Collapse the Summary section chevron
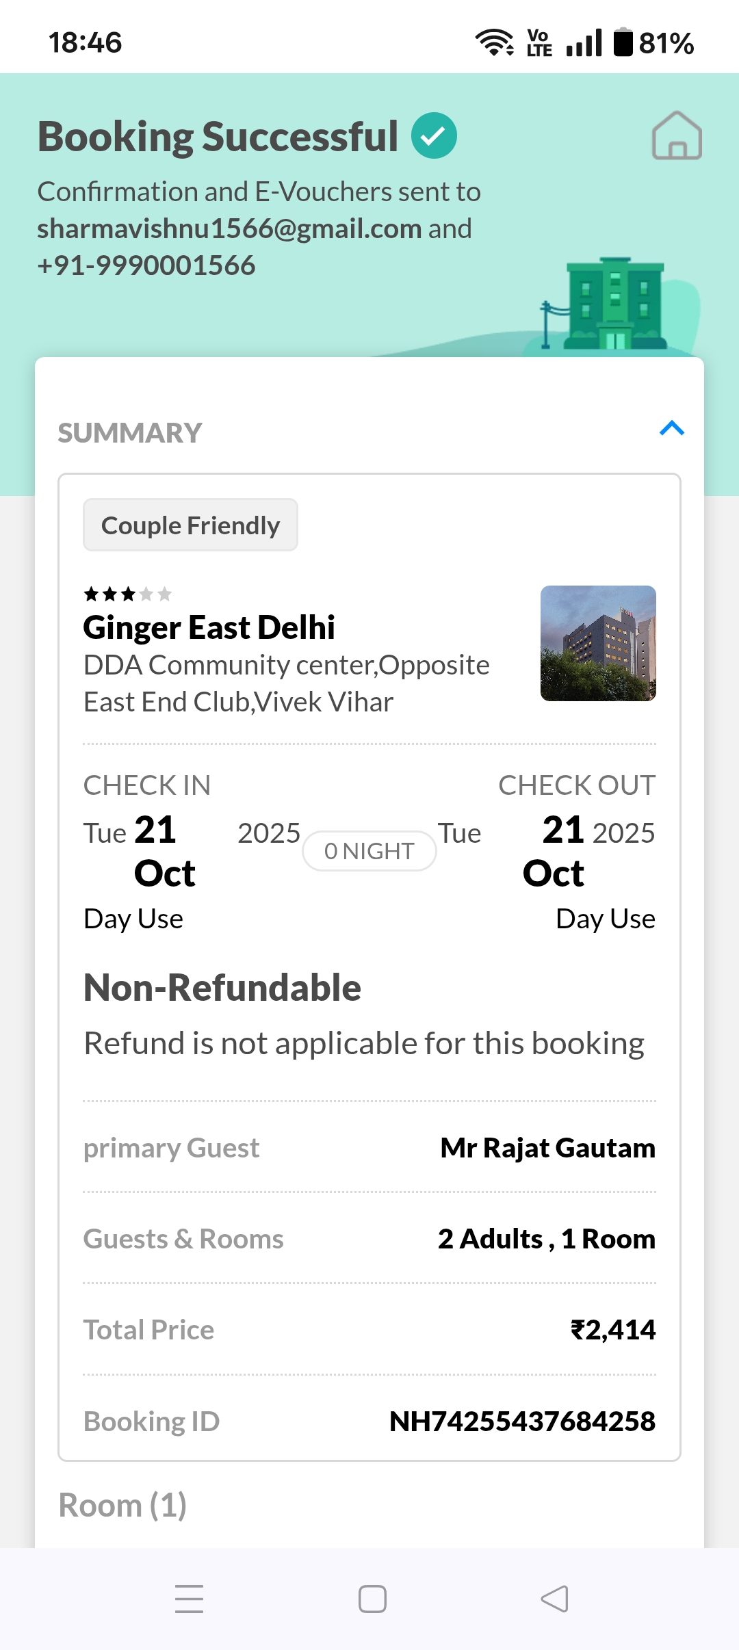Viewport: 739px width, 1650px height. tap(672, 429)
